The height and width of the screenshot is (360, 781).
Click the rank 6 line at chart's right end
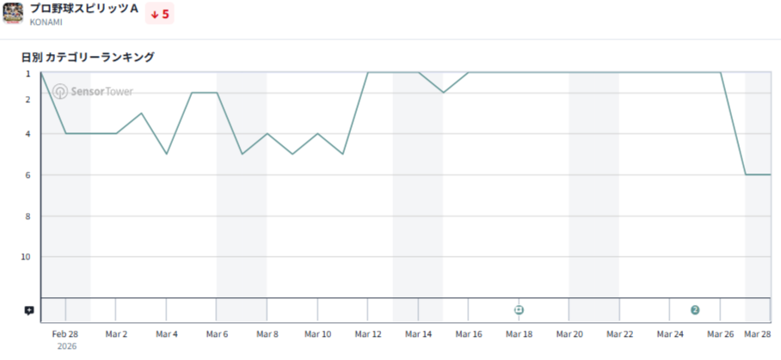757,174
